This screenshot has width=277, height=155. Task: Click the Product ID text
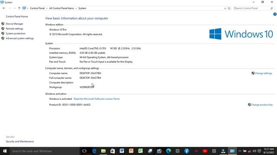(70, 105)
